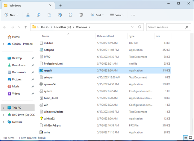Unpin Downloads using its pin icon
194x141 pixels.
pyautogui.click(x=33, y=65)
